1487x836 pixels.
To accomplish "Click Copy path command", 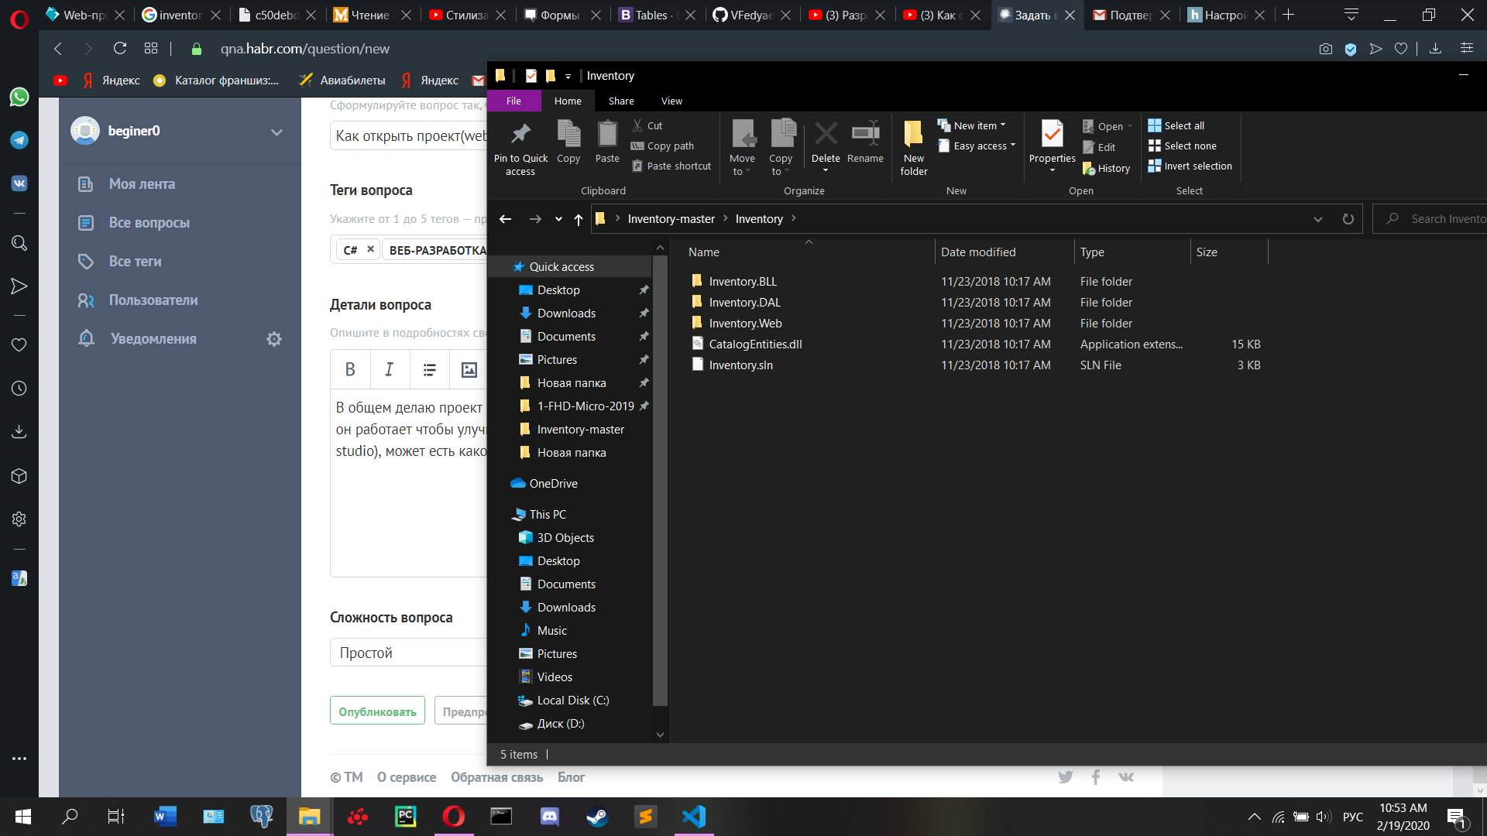I will tap(662, 146).
